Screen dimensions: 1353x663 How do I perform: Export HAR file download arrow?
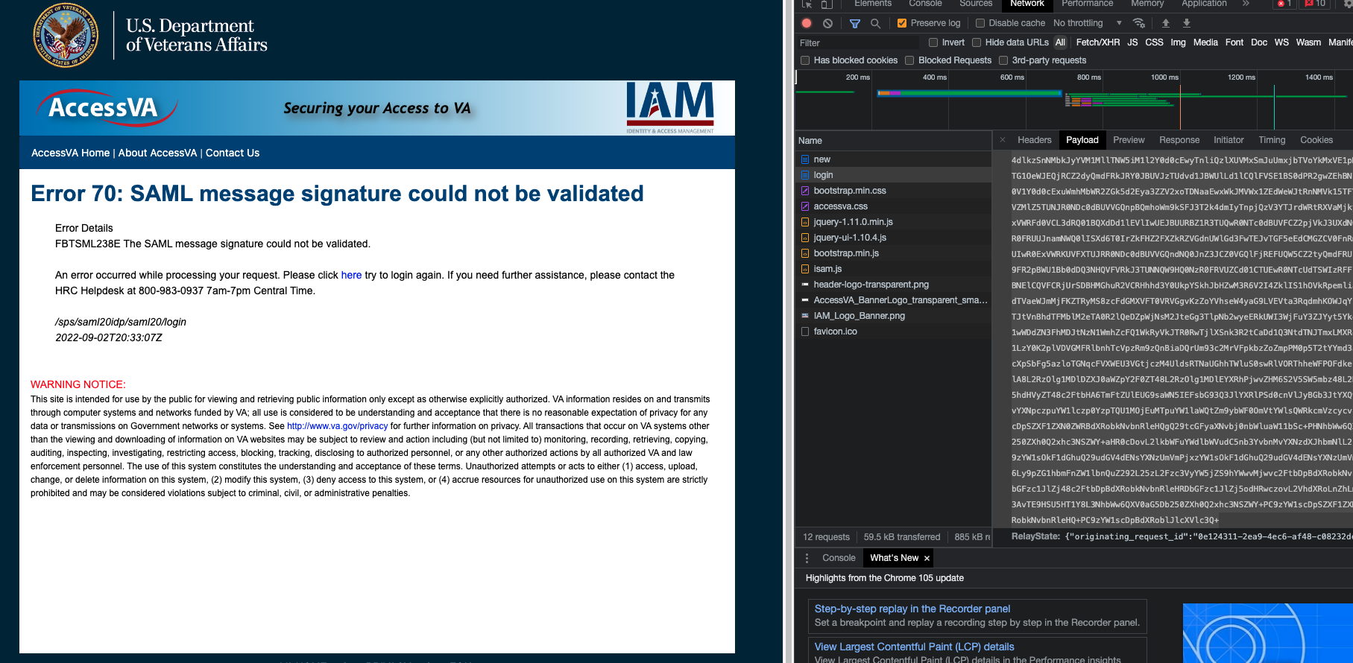[1187, 23]
